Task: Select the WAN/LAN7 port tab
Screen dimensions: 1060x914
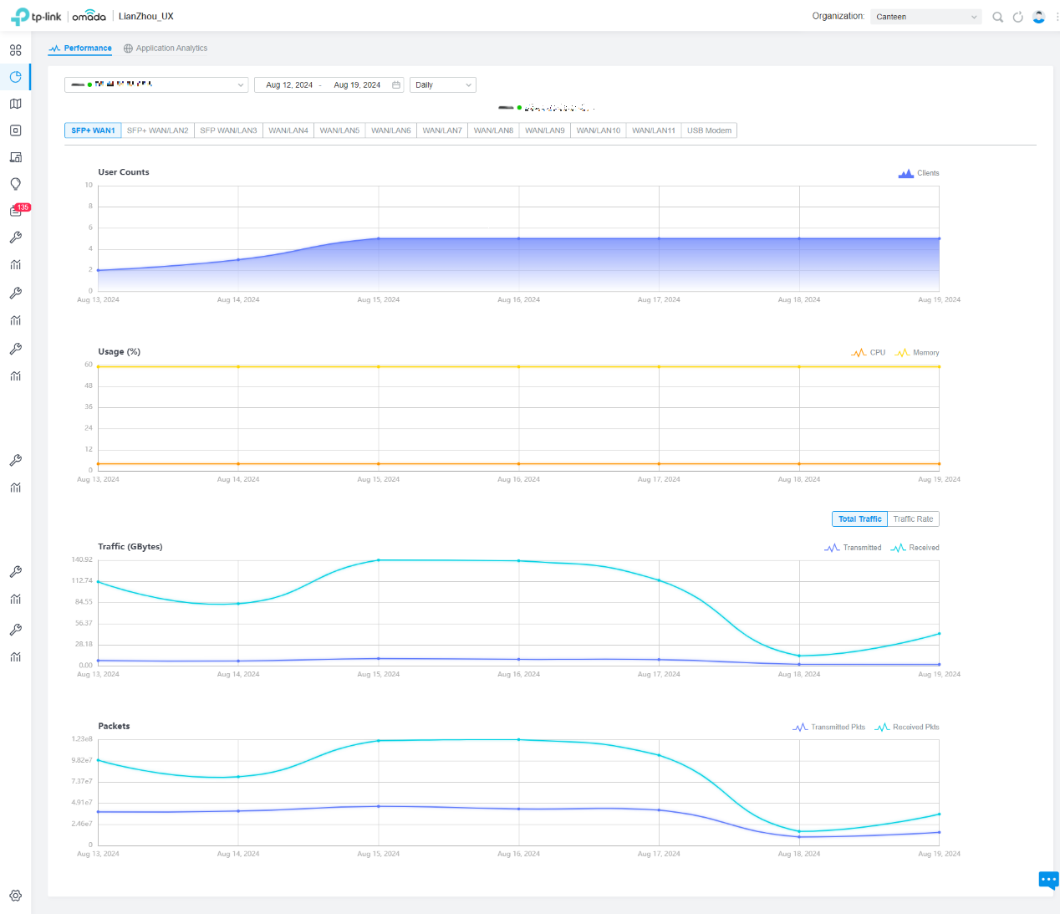Action: (x=442, y=130)
